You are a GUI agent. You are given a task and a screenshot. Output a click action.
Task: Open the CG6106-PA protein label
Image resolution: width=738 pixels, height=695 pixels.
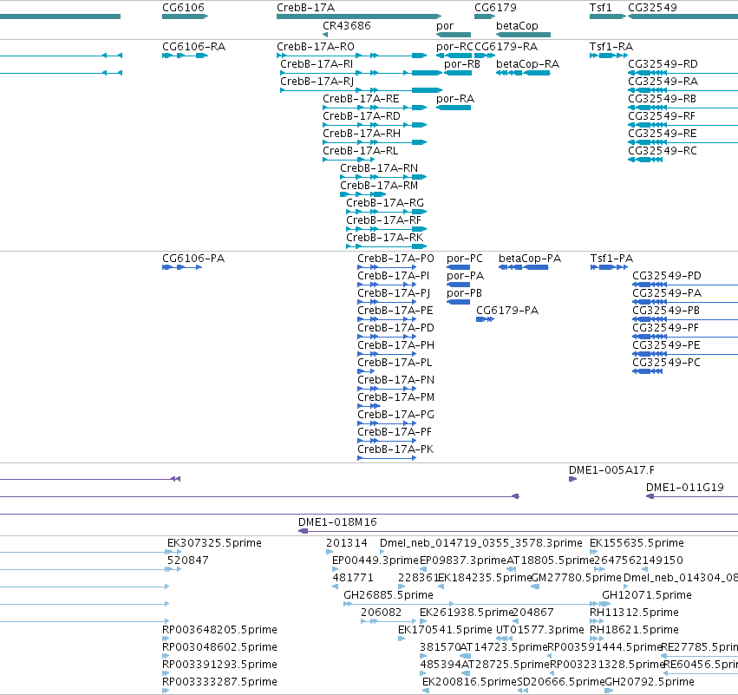tap(193, 259)
